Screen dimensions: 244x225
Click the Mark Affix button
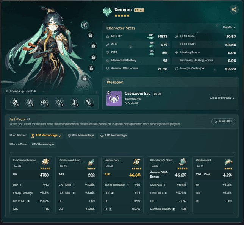click(x=223, y=121)
